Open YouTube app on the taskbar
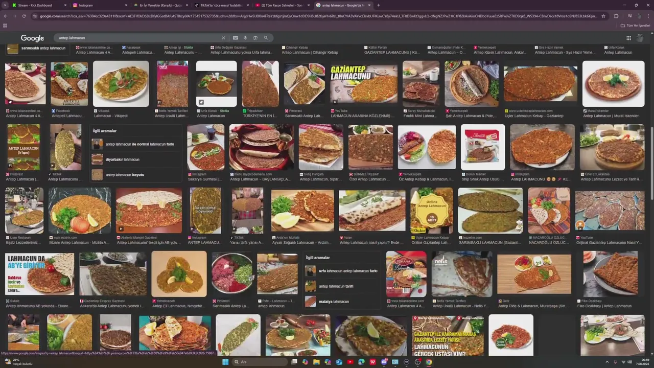The width and height of the screenshot is (654, 368). [350, 362]
